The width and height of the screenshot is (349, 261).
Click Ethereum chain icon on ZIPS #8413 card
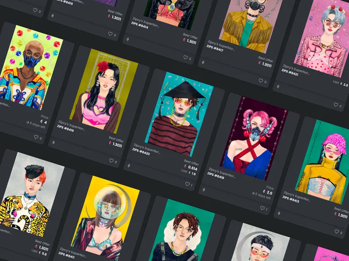pyautogui.click(x=279, y=214)
